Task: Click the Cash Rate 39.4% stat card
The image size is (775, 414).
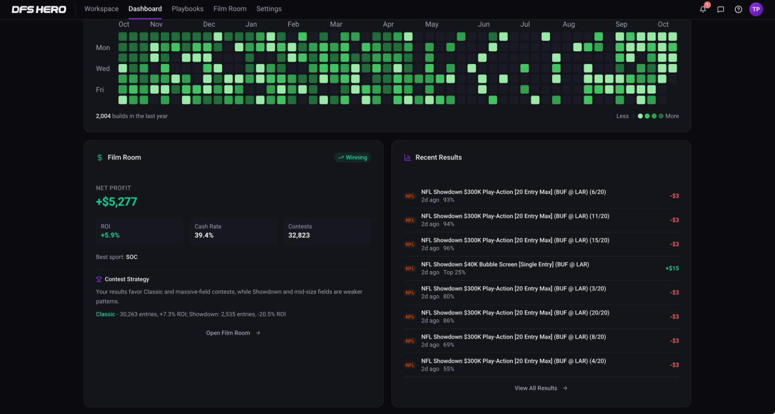Action: pos(233,231)
